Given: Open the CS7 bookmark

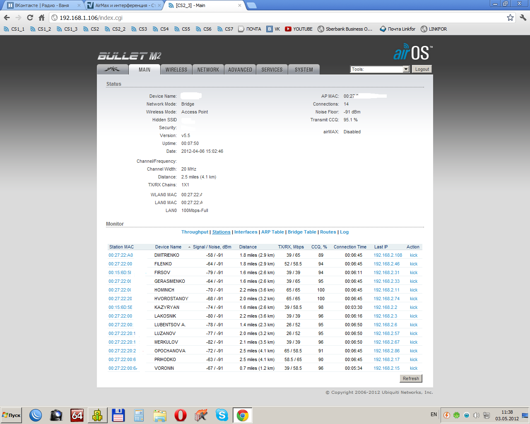Looking at the screenshot, I should click(225, 29).
